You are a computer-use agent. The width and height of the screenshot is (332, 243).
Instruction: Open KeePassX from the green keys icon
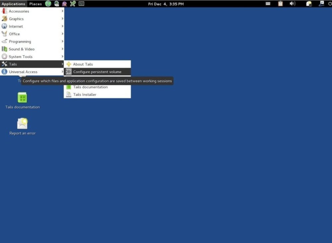click(73, 4)
